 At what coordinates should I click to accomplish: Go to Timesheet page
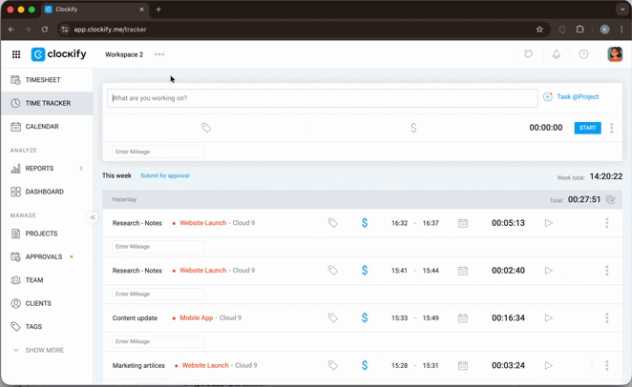(x=43, y=80)
